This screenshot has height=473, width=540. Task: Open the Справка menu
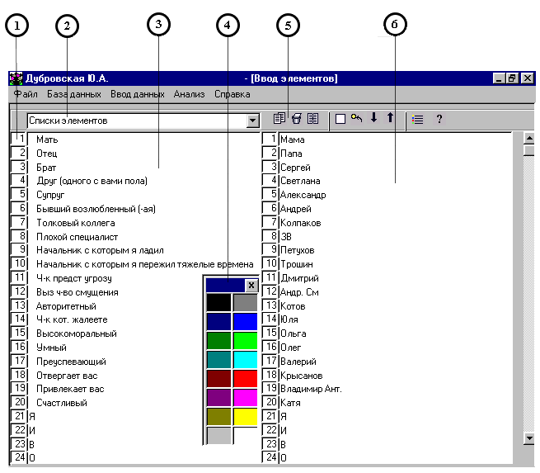pos(232,94)
